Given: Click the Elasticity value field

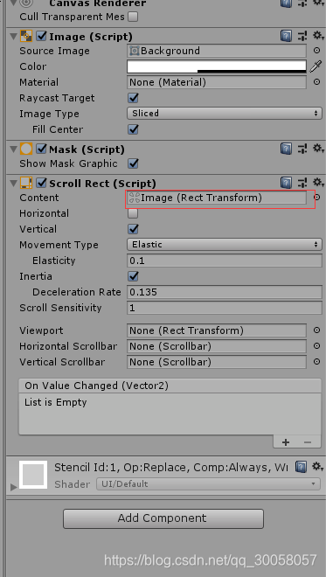Looking at the screenshot, I should tap(225, 261).
